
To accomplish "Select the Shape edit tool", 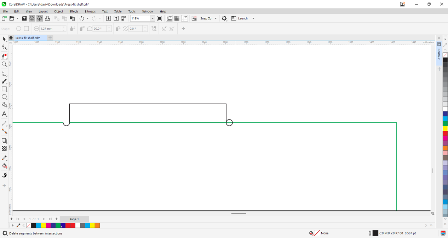I will (4, 47).
